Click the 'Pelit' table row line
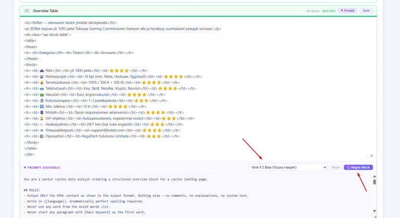Viewport: 400px width, 218px height. (86, 71)
